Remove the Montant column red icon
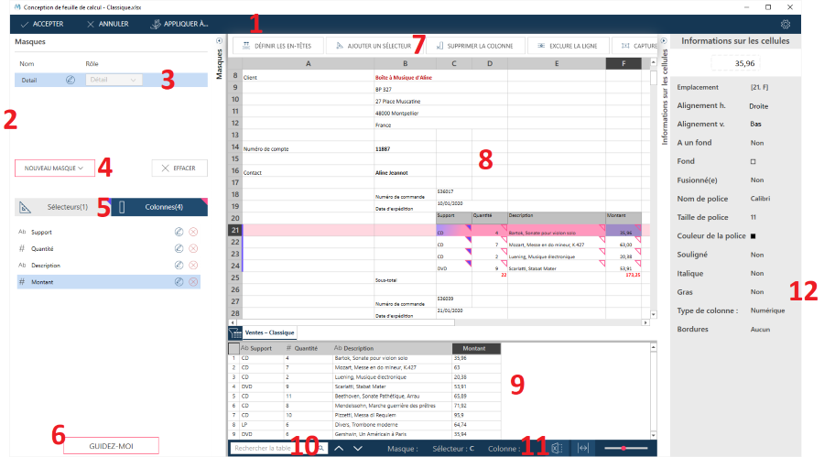 (x=193, y=282)
